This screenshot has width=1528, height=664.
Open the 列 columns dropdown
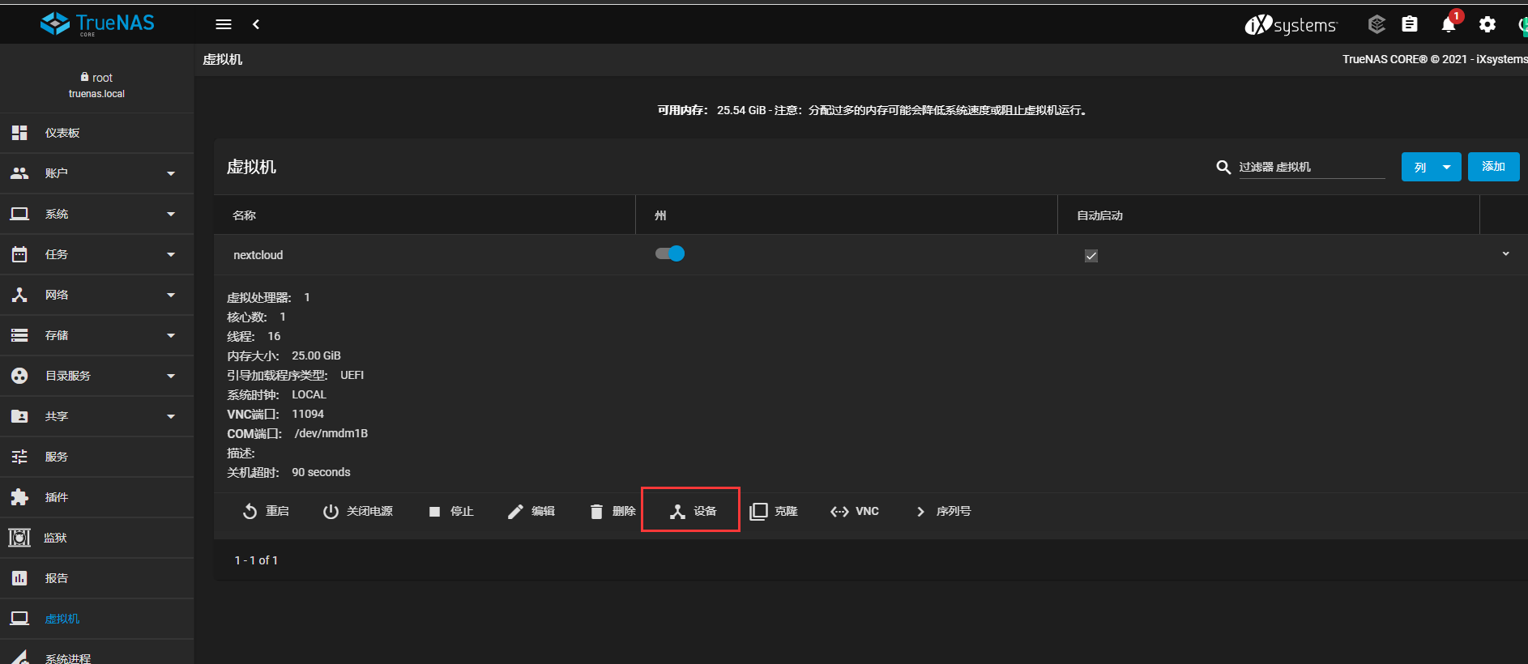1431,167
